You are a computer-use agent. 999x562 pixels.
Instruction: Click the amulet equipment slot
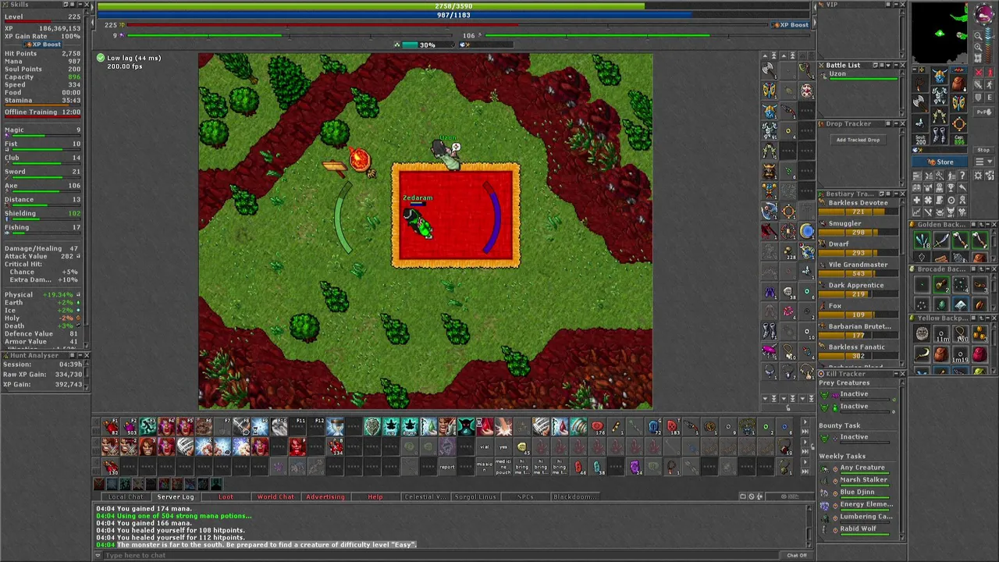pyautogui.click(x=920, y=83)
